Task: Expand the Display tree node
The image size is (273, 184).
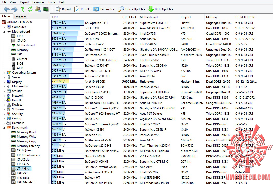Action: [4, 82]
